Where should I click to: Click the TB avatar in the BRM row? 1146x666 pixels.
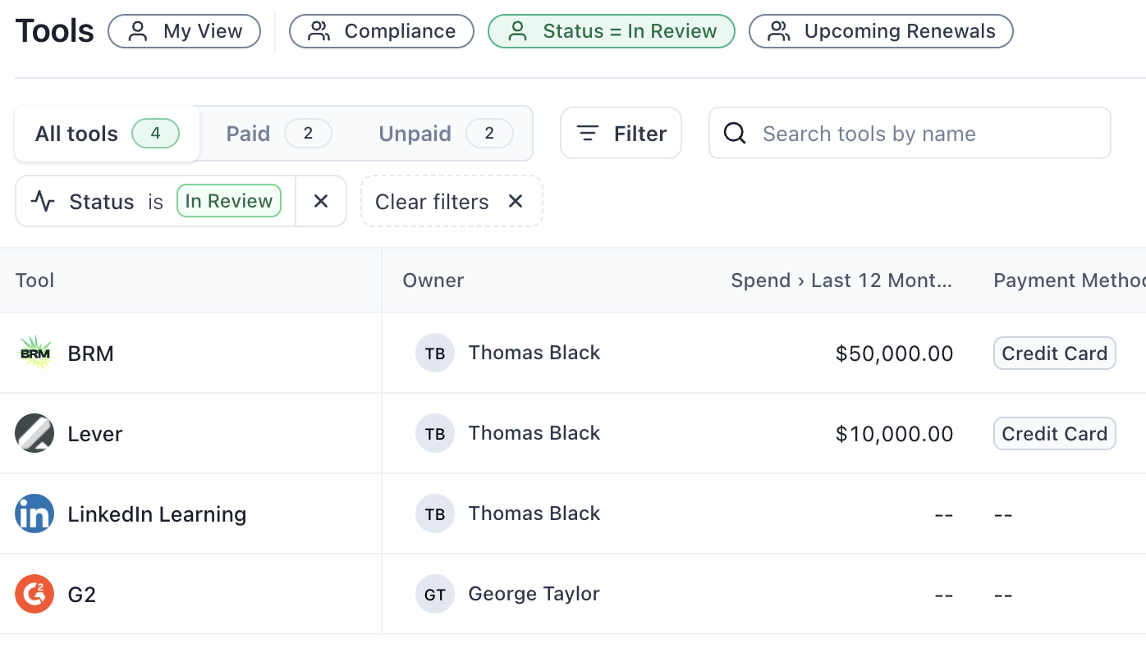click(x=435, y=354)
